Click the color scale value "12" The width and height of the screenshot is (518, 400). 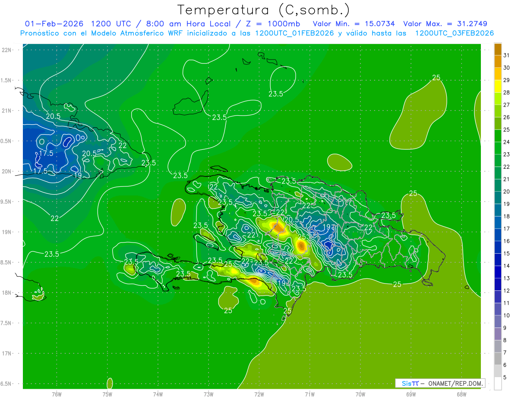pos(506,291)
